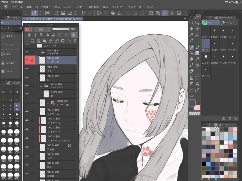Hide the 太刀 layer

tap(27, 156)
